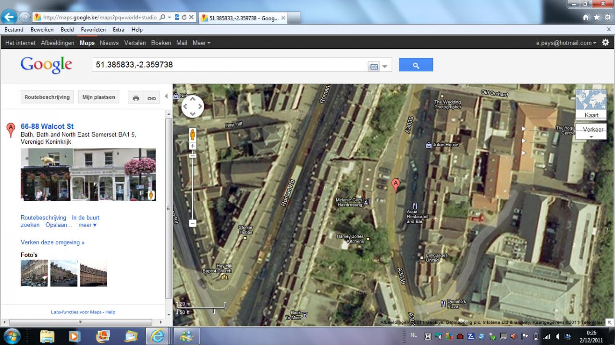
Task: Click the volume speaker tray icon
Action: [557, 336]
